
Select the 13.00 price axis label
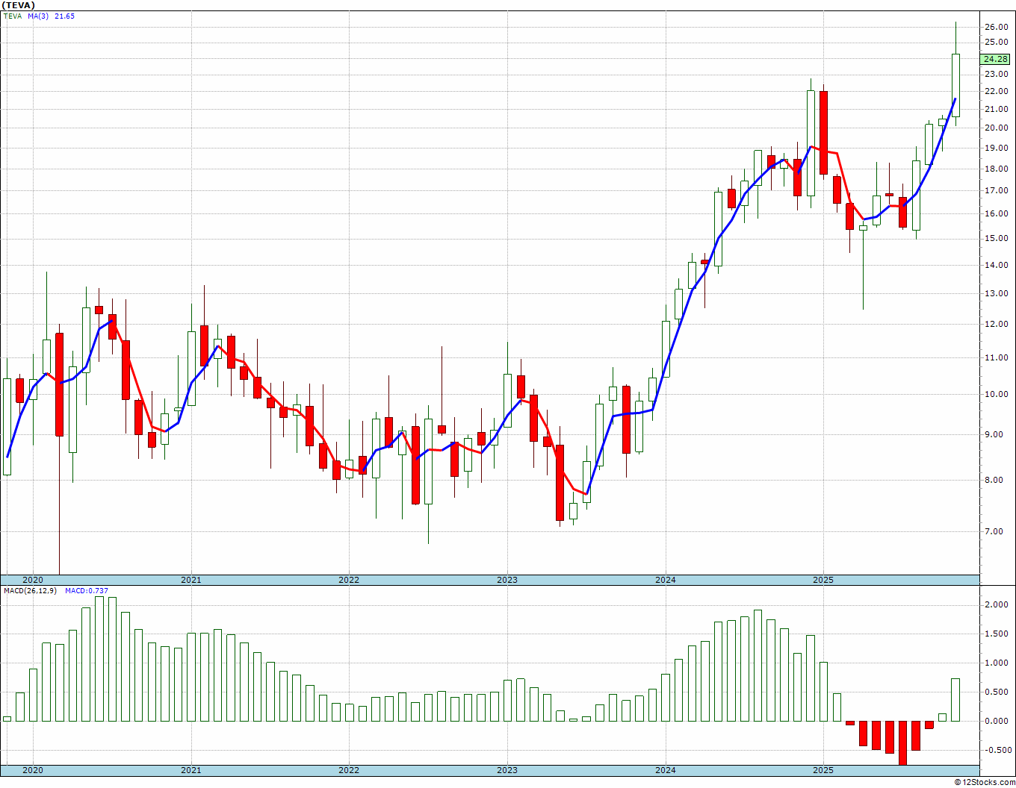997,293
